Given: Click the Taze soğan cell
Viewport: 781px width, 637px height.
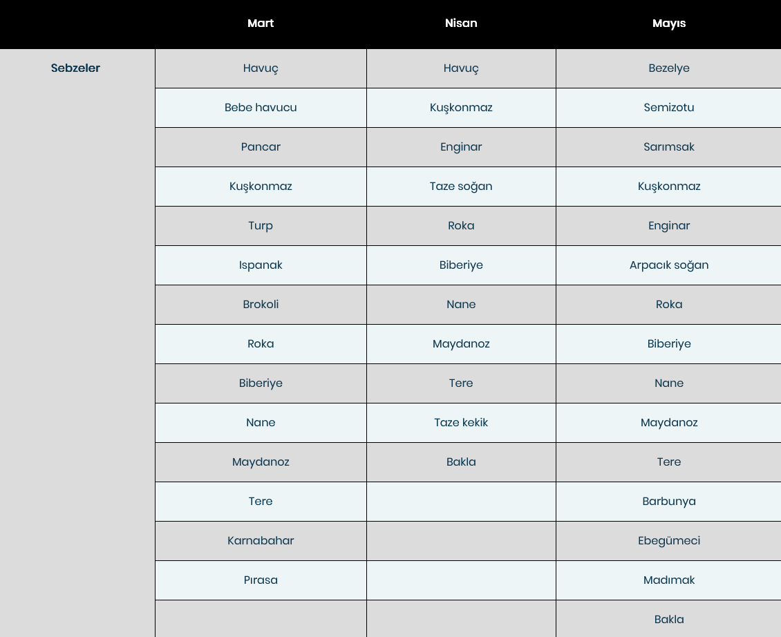Looking at the screenshot, I should click(x=461, y=187).
